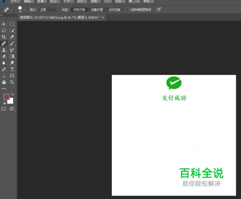Select the Hand tool
Viewport: 241px width, 199px height.
pyautogui.click(x=4, y=82)
